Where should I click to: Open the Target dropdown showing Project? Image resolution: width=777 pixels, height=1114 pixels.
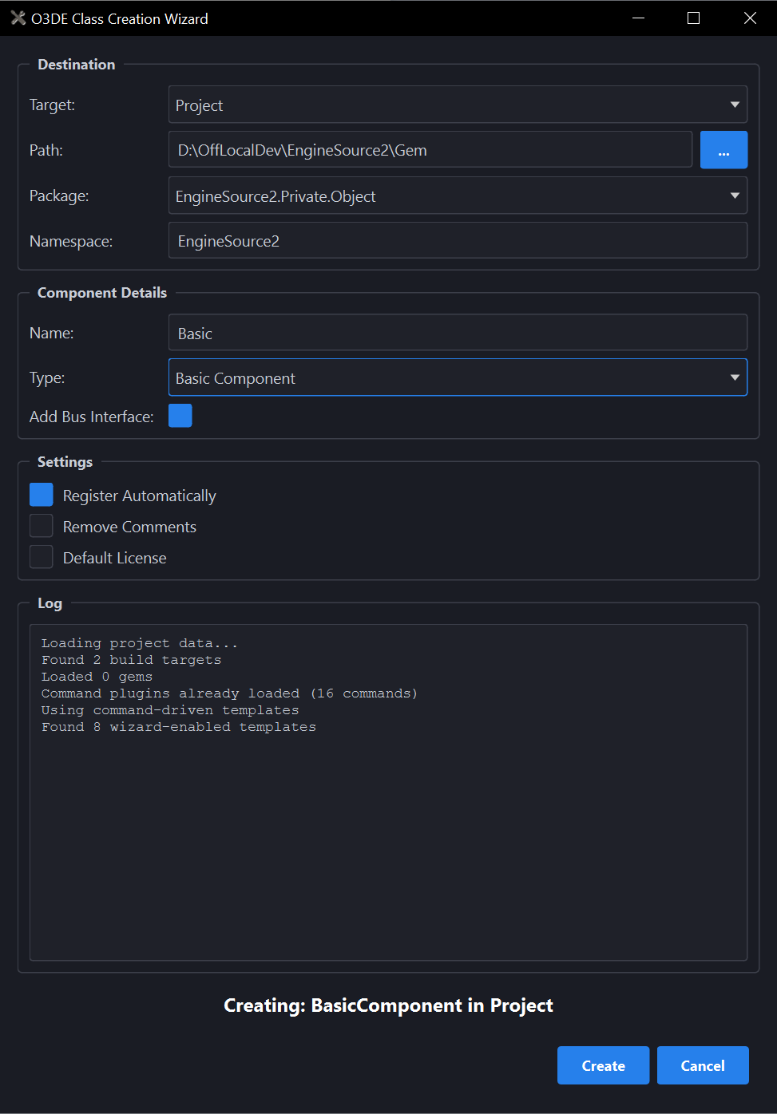coord(458,105)
